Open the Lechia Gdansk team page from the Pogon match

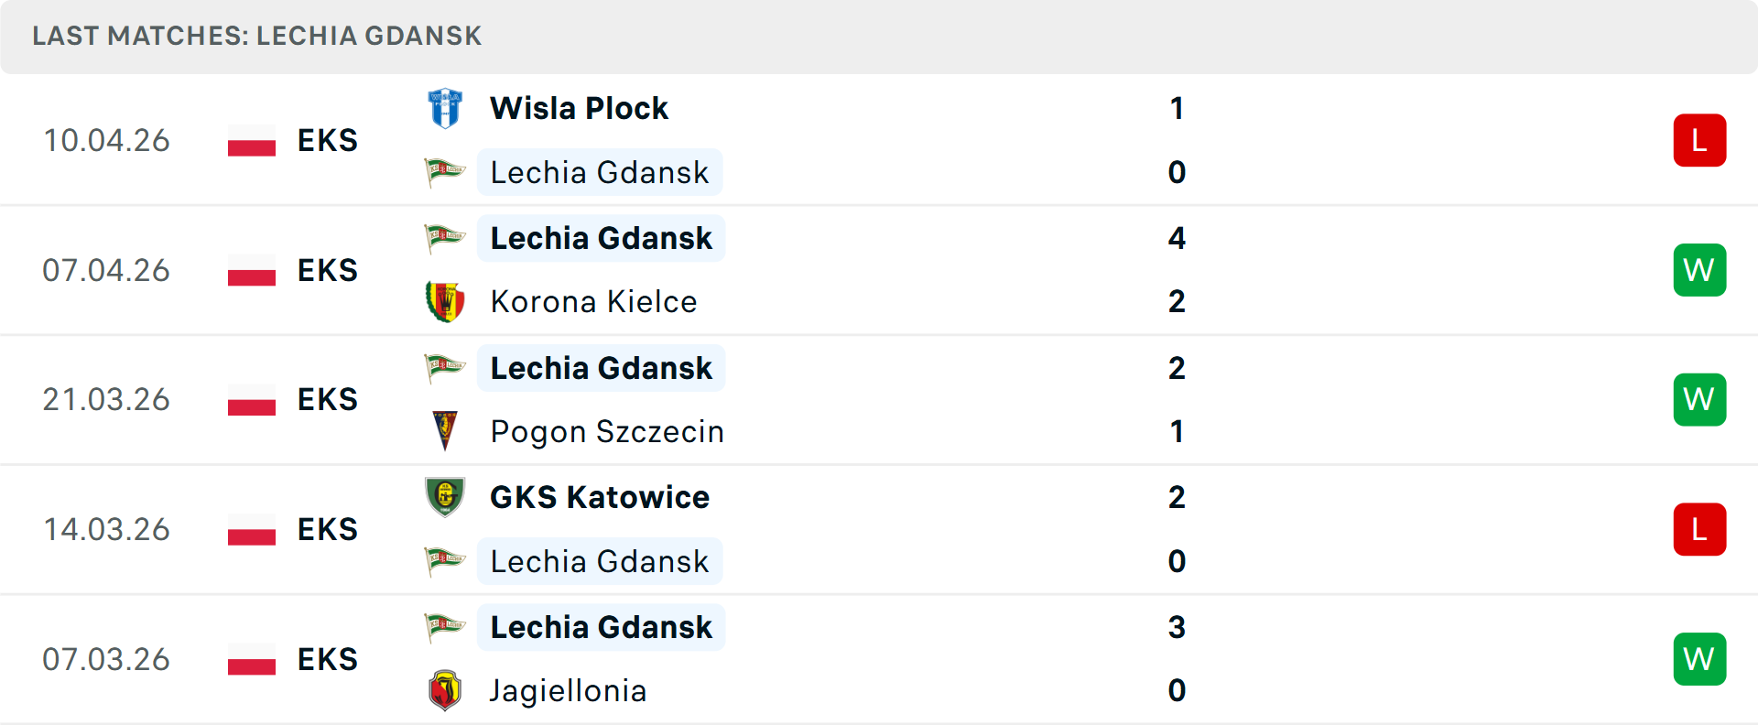coord(601,367)
